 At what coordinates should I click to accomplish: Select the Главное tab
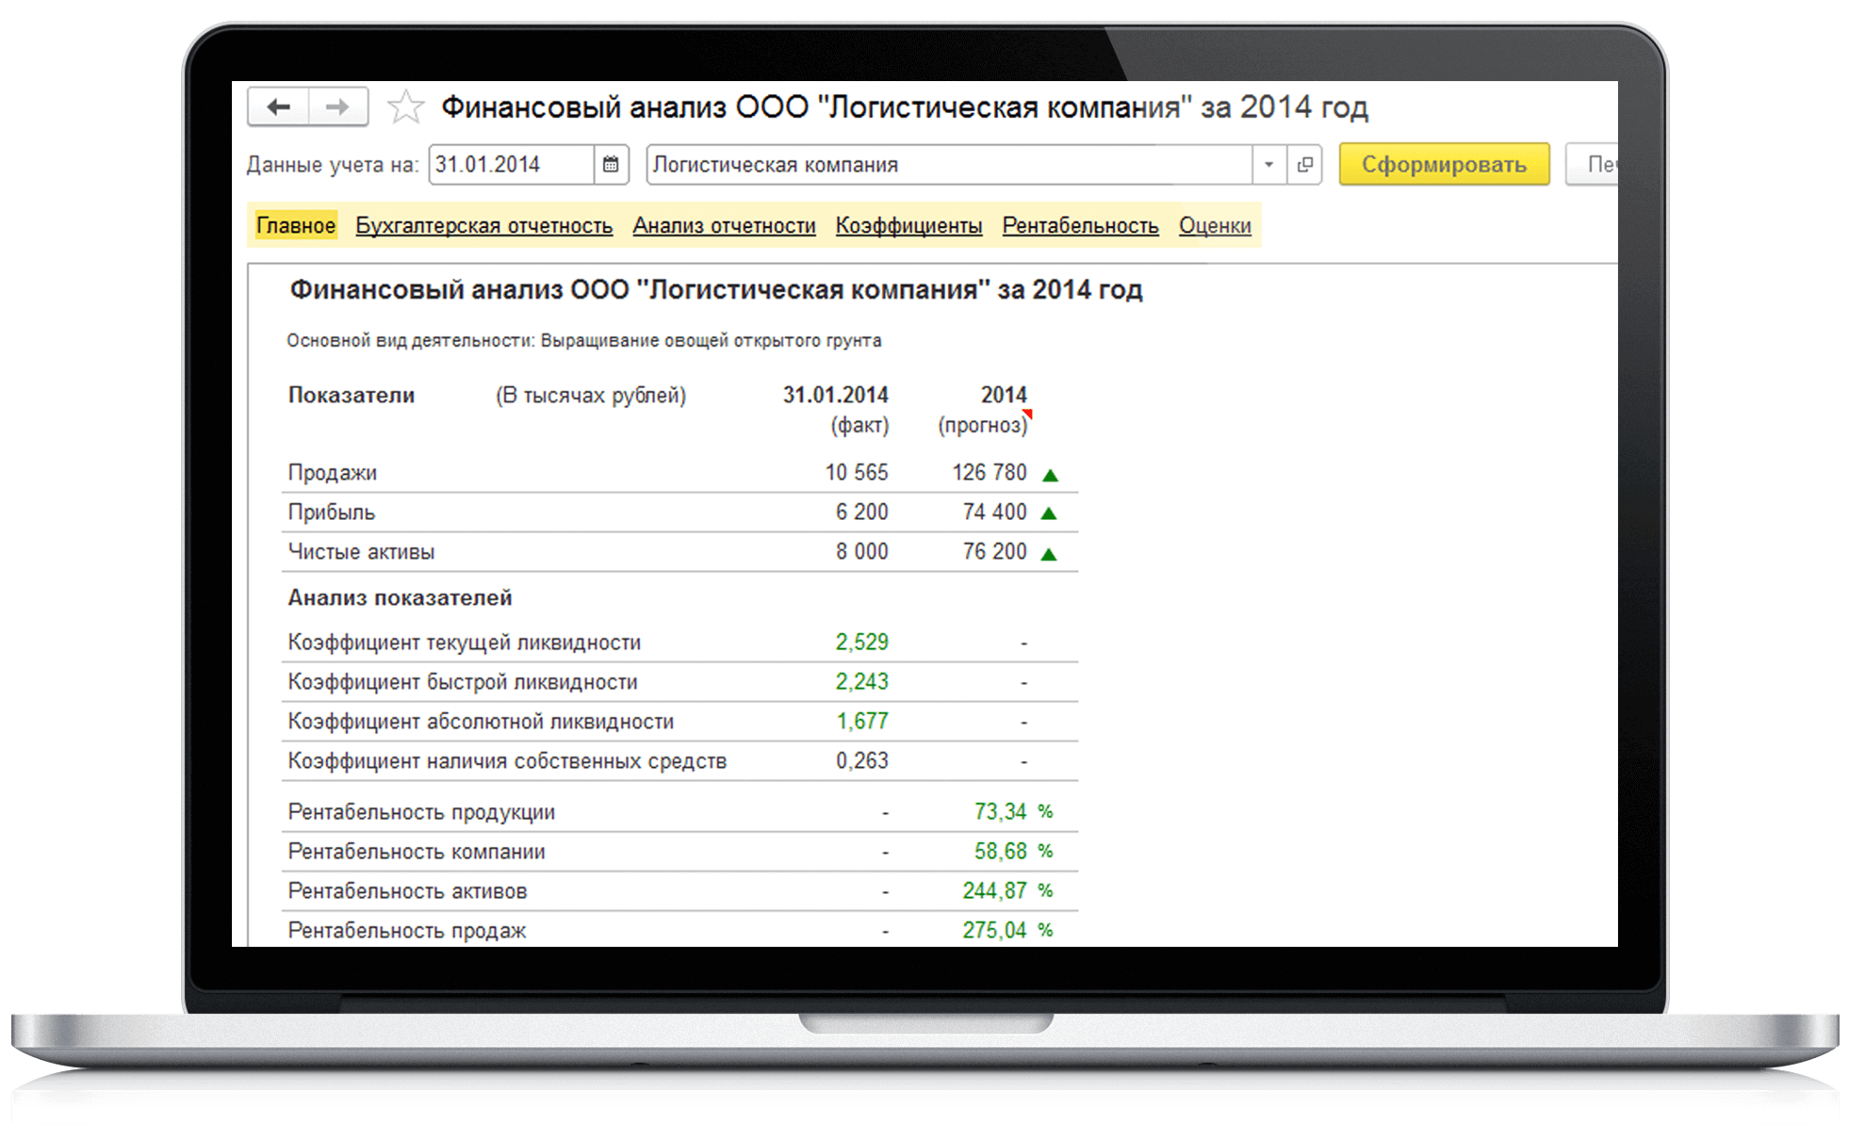tap(296, 226)
